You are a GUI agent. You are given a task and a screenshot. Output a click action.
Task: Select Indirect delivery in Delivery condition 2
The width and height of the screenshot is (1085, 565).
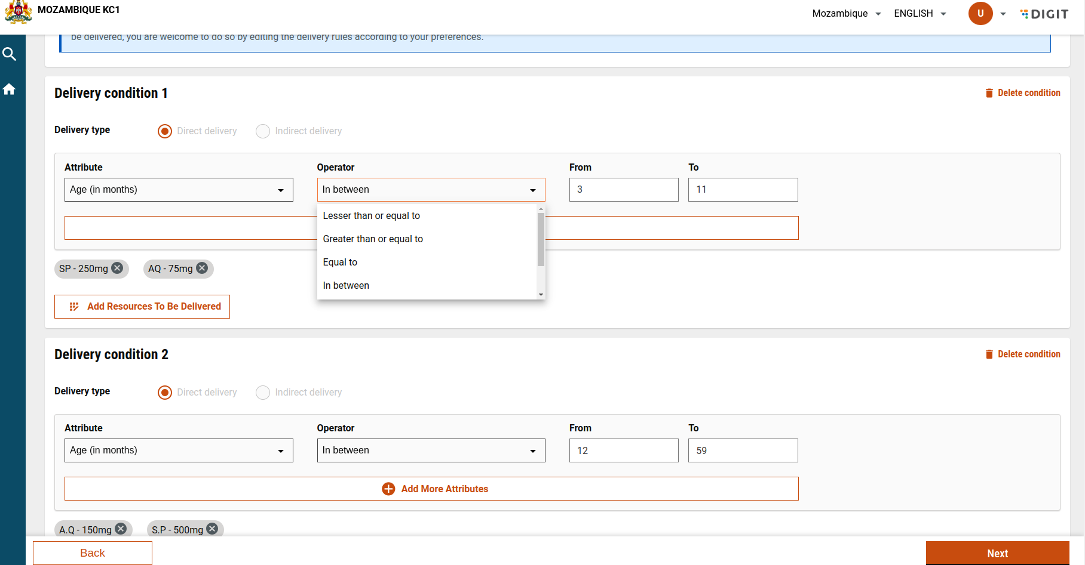pos(263,393)
